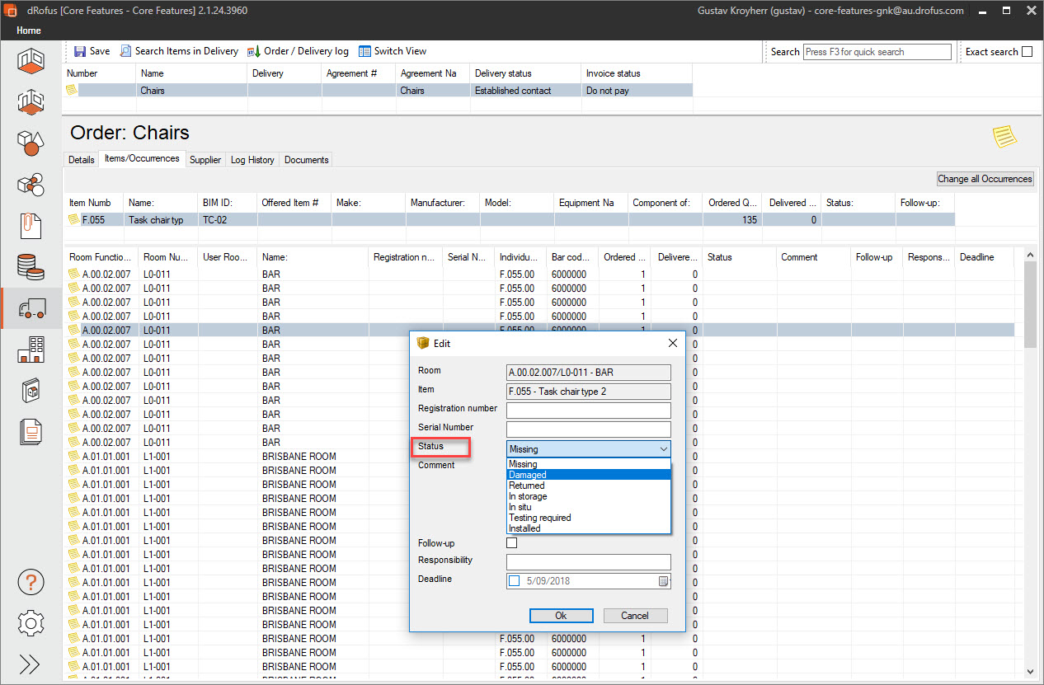
Task: Click the Save disk icon in toolbar
Action: click(x=80, y=51)
